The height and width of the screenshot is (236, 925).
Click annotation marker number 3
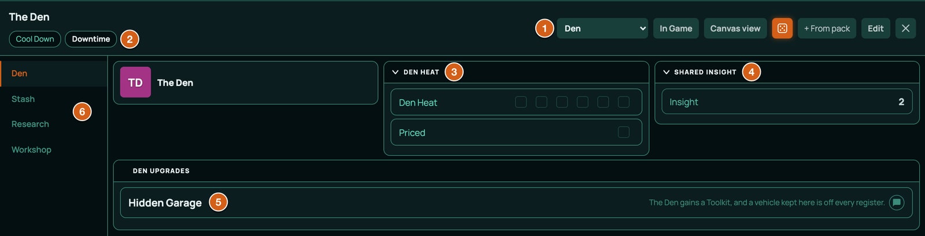tap(454, 72)
